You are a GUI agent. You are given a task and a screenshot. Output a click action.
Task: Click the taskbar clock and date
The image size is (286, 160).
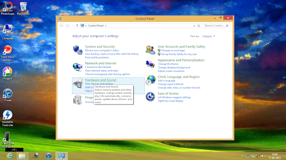coord(274,156)
